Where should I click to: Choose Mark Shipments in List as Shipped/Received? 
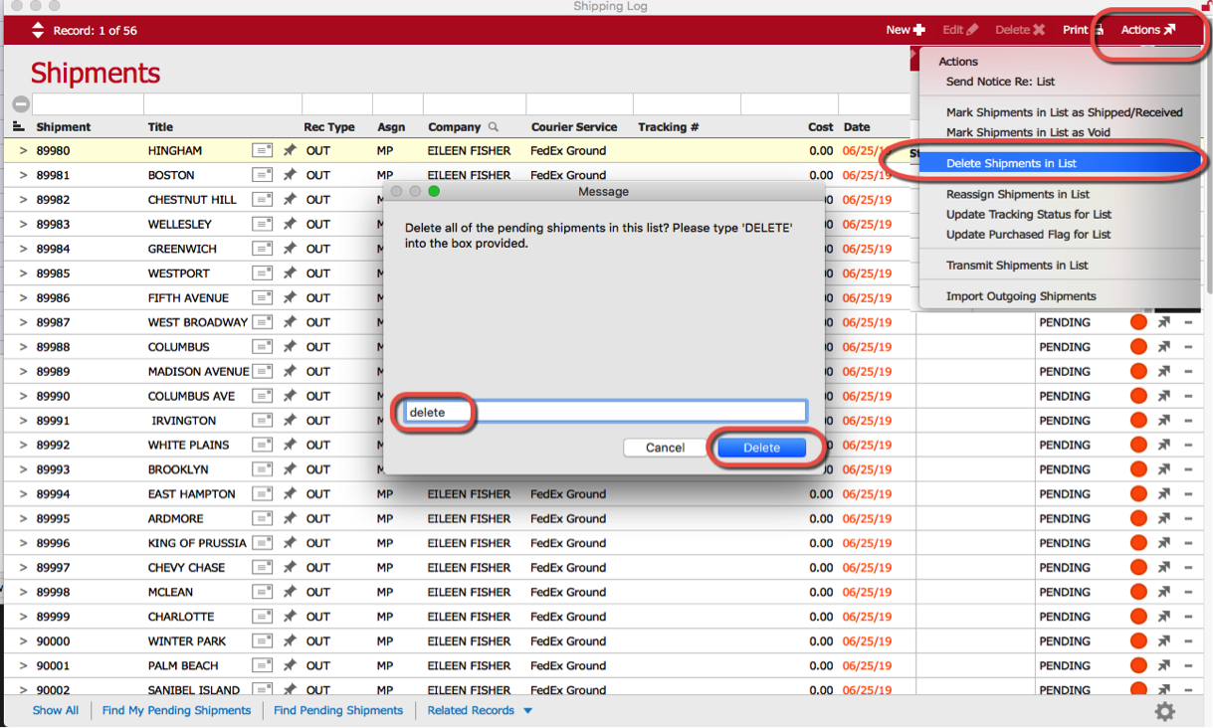point(1064,112)
